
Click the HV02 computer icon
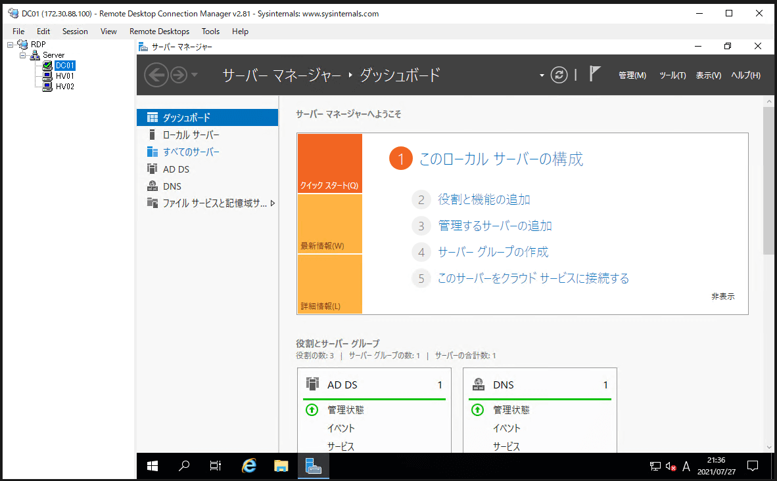pos(47,86)
